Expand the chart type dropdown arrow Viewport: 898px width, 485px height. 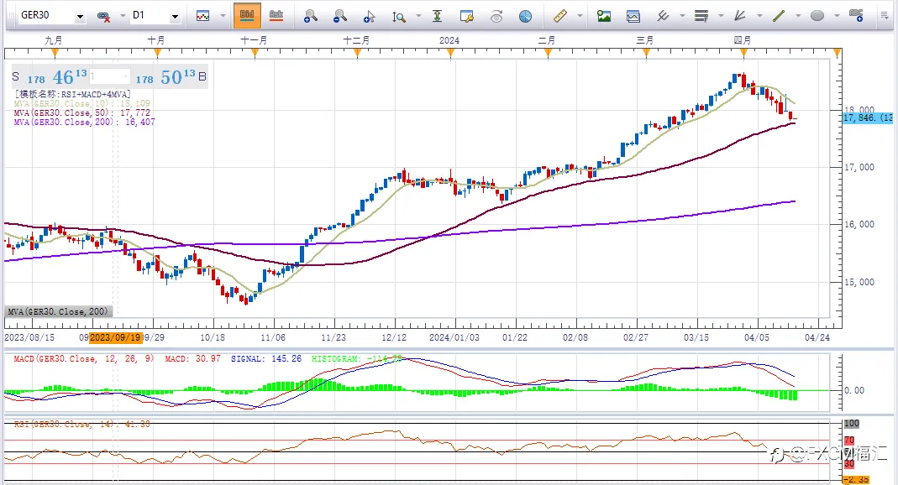(x=223, y=16)
